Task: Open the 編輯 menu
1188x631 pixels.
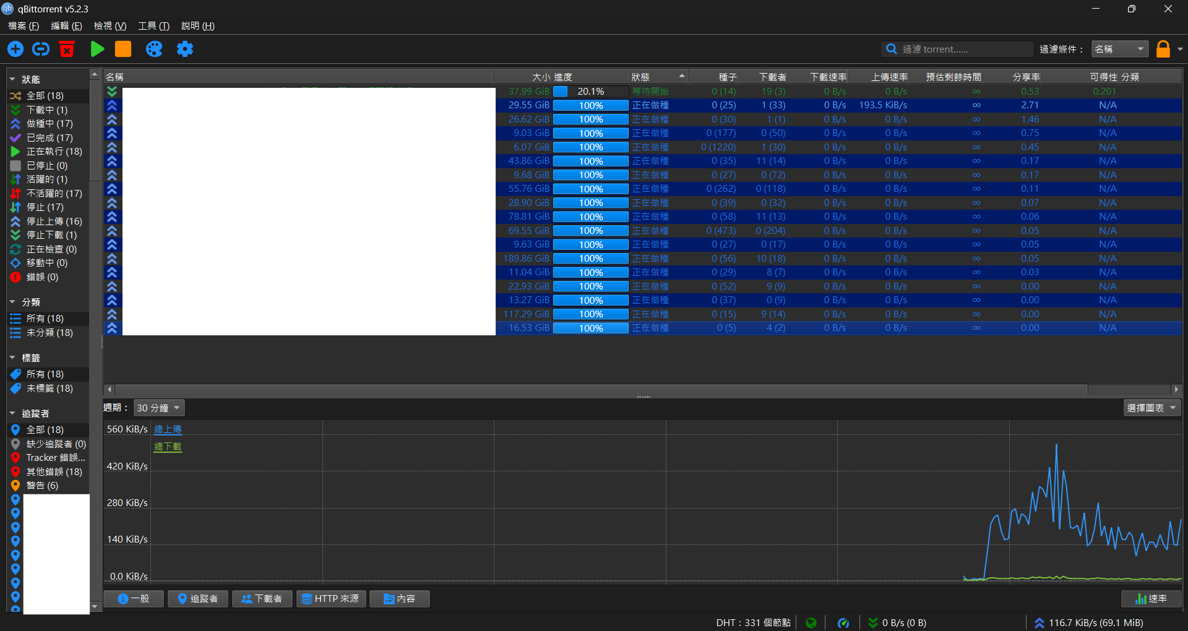Action: click(66, 25)
